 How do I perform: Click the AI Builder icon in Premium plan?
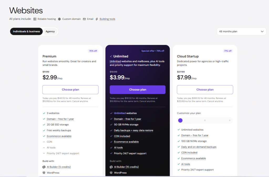[44, 167]
